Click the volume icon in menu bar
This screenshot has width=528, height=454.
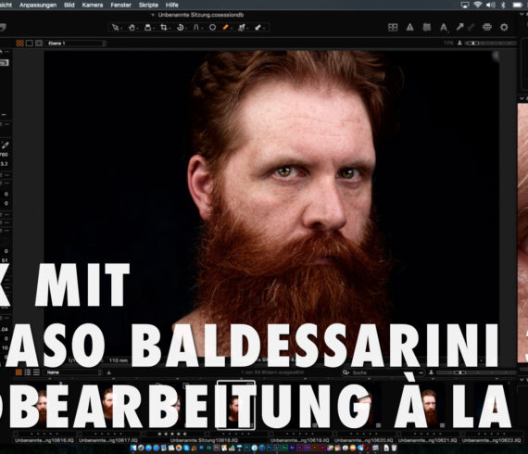pos(491,5)
